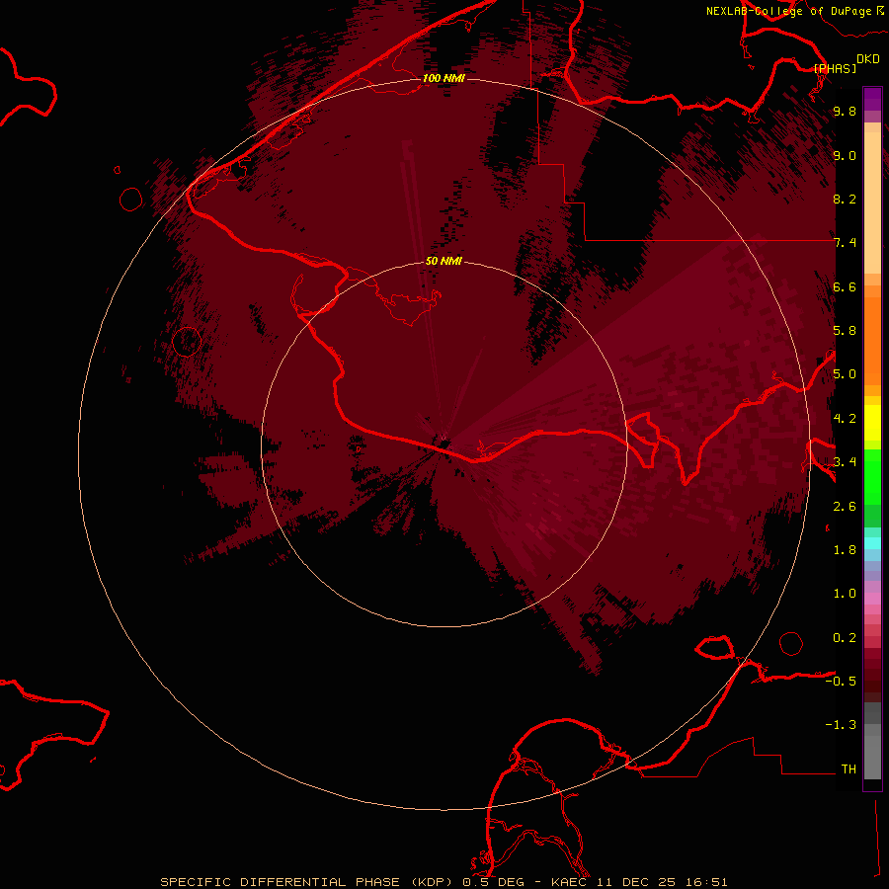The width and height of the screenshot is (889, 889).
Task: Pick the orange segment of the color bar
Action: click(x=872, y=342)
